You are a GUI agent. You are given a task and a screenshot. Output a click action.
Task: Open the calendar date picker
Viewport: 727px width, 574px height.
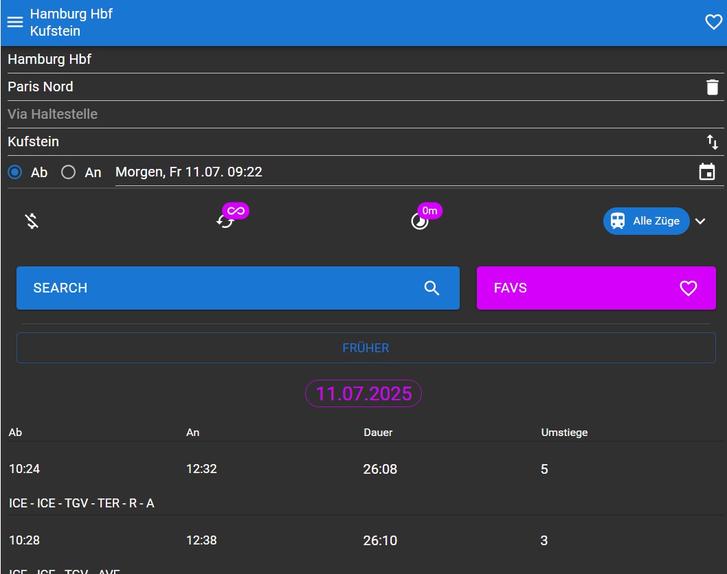point(706,172)
